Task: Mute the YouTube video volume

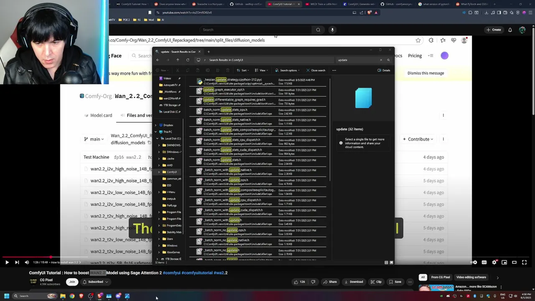Action: tap(27, 263)
